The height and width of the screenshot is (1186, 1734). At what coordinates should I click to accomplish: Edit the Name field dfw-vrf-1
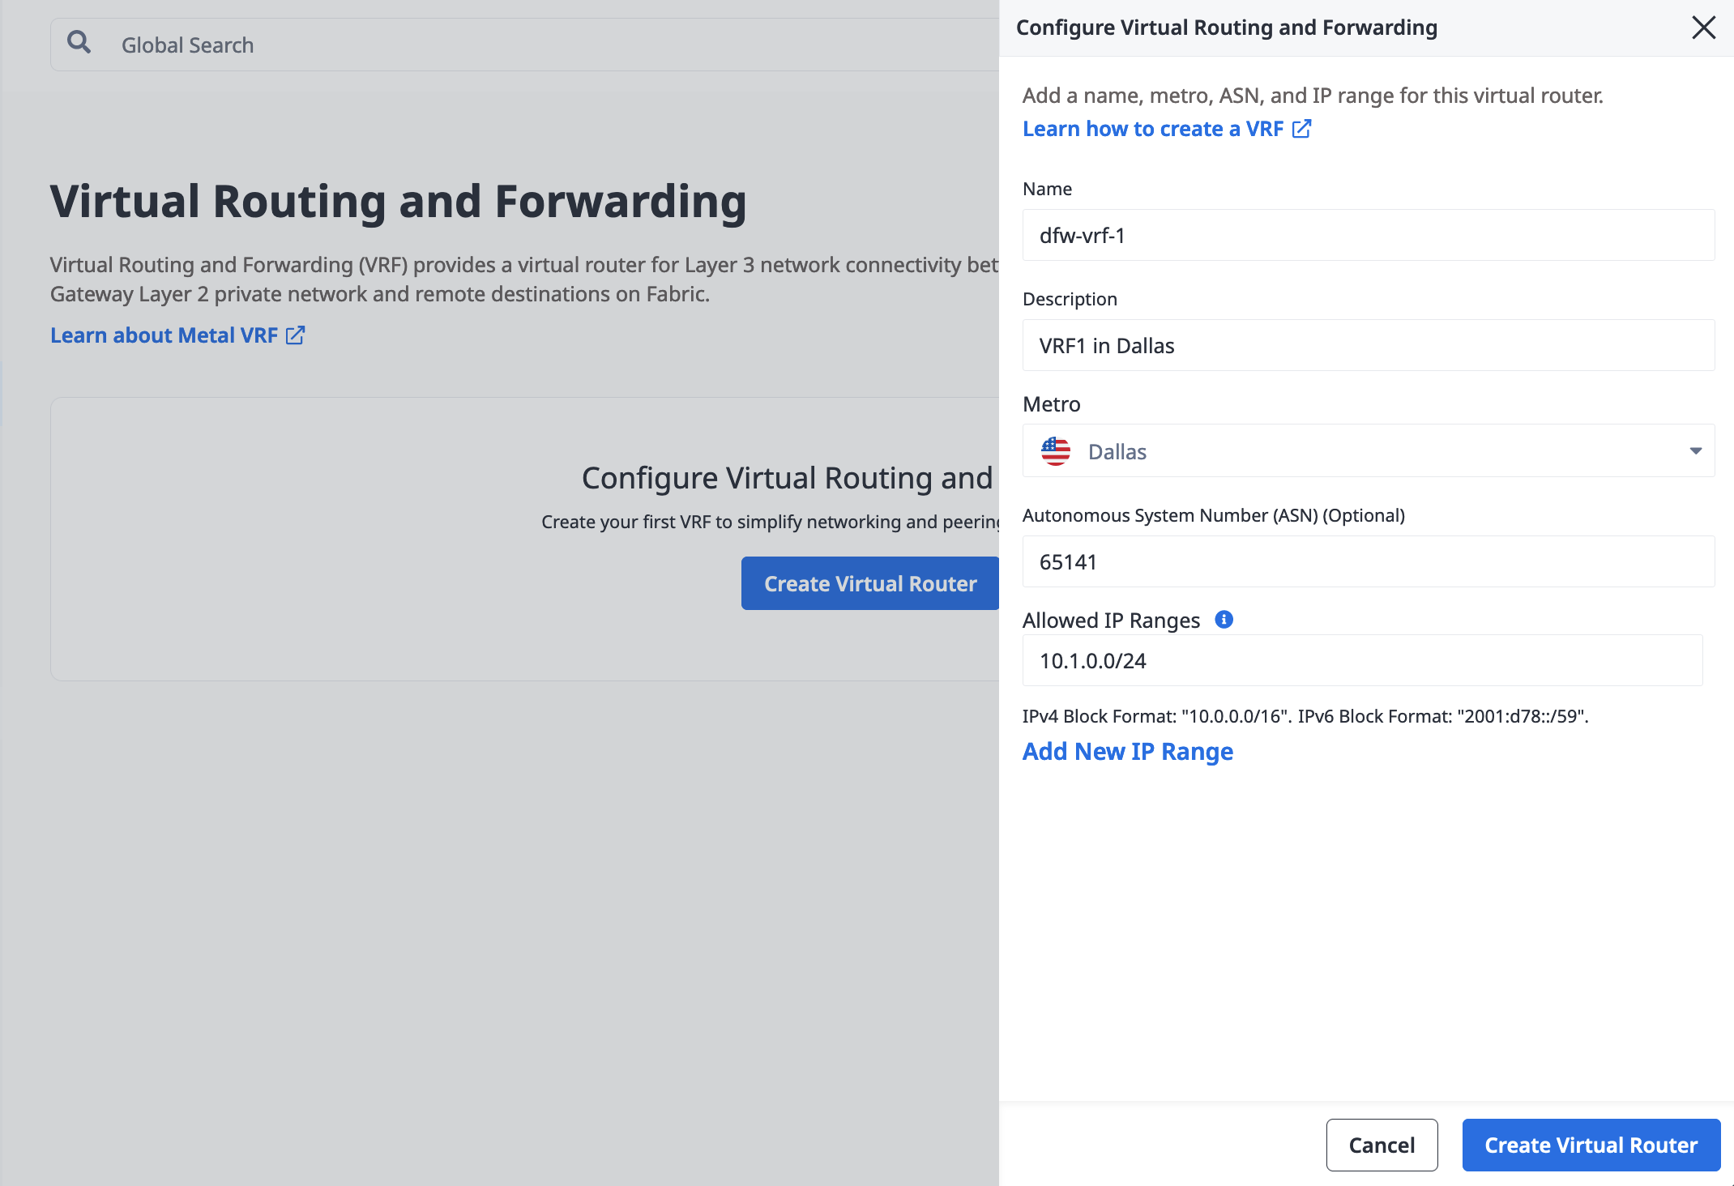pyautogui.click(x=1369, y=236)
